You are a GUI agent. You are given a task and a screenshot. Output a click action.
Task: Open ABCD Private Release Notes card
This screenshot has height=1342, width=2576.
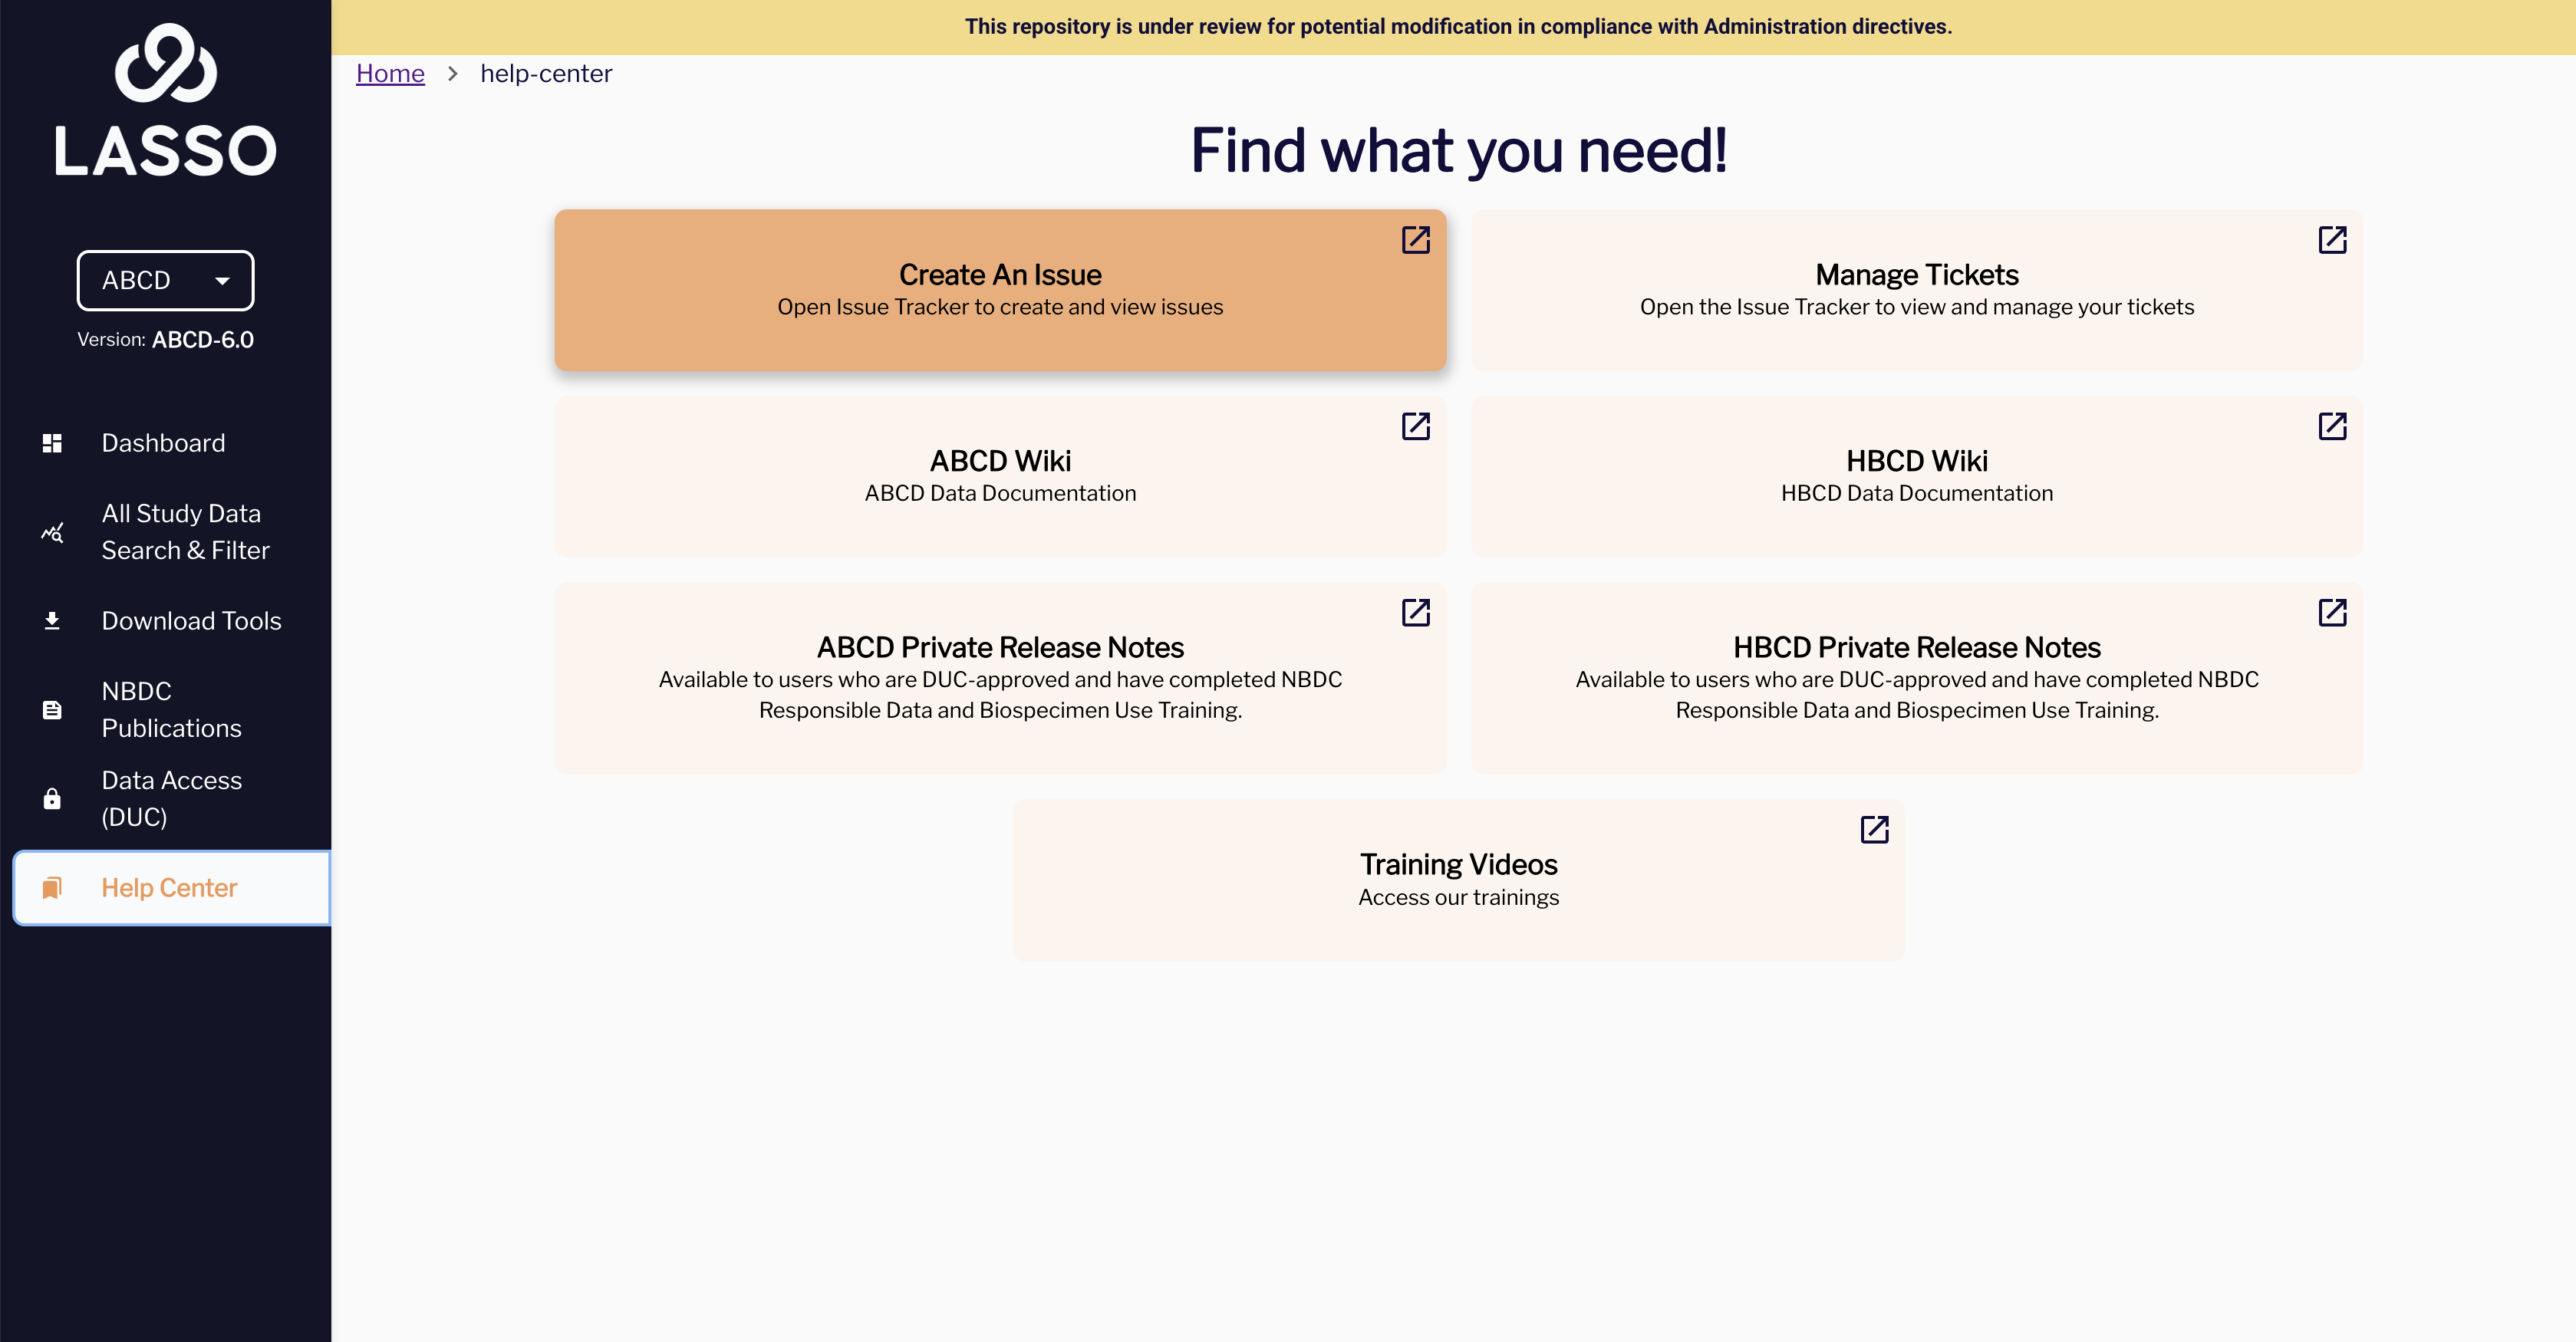point(1000,678)
